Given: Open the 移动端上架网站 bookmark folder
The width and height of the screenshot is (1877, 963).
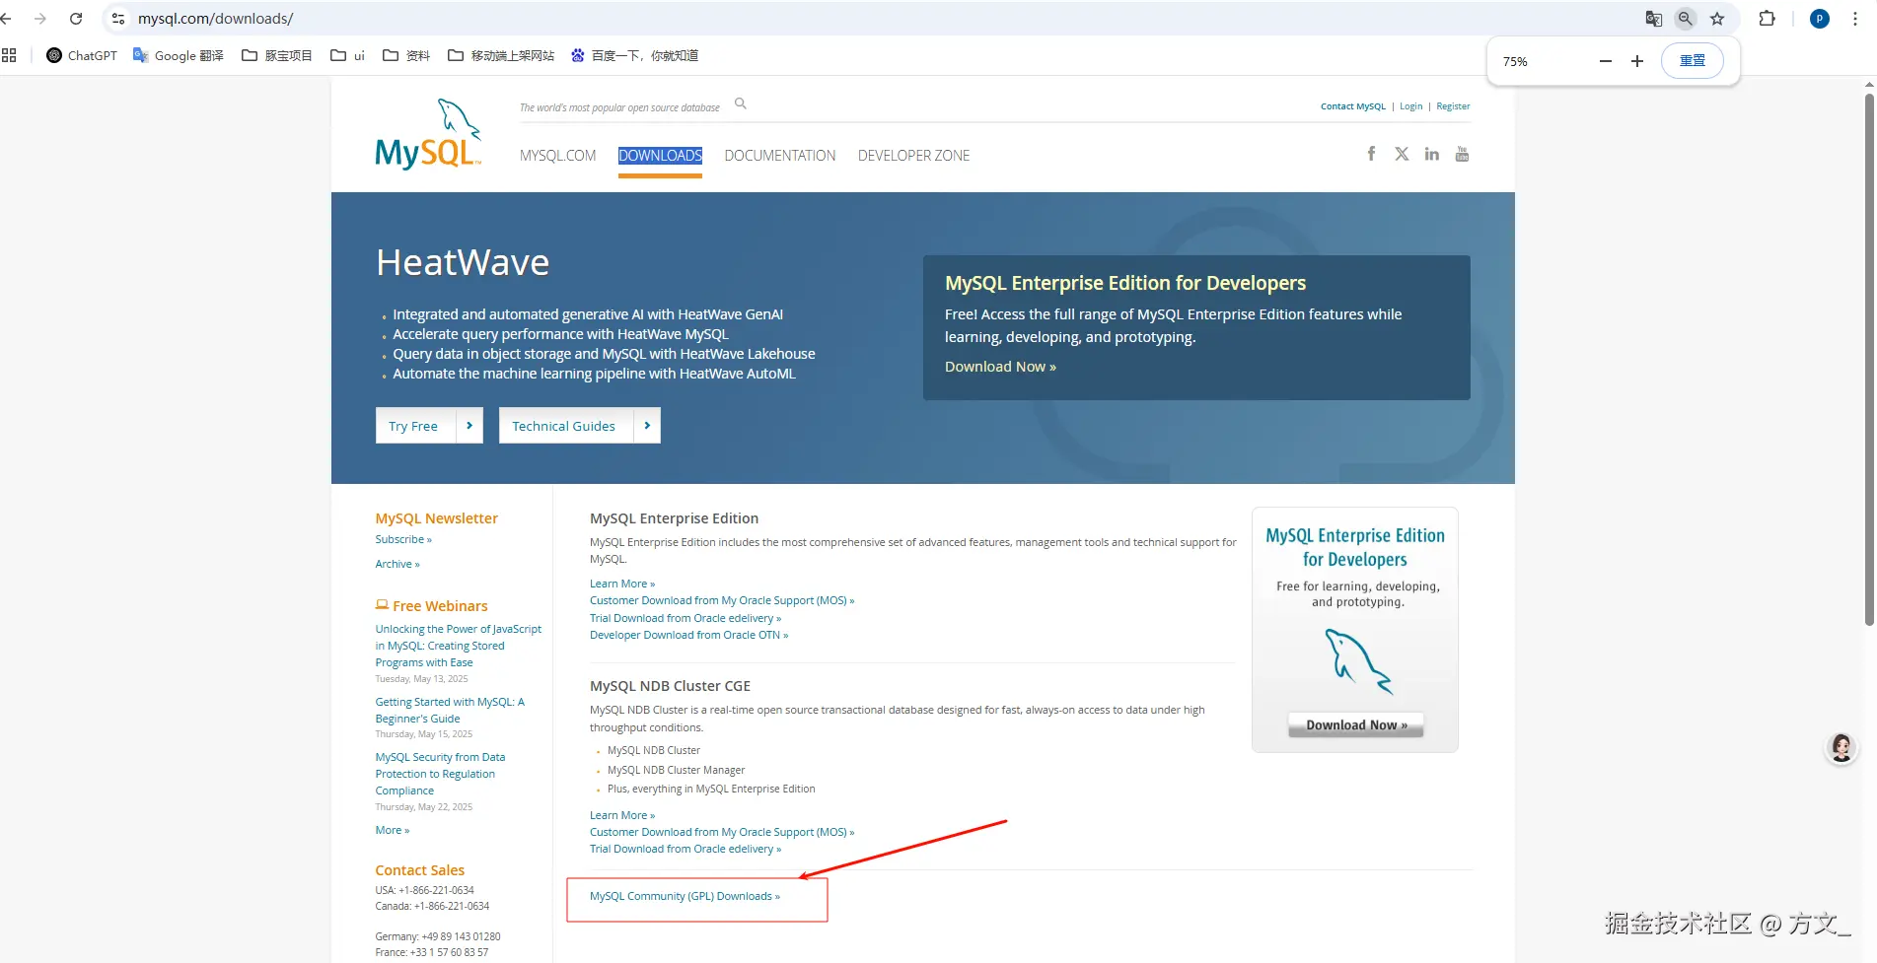Looking at the screenshot, I should coord(501,55).
